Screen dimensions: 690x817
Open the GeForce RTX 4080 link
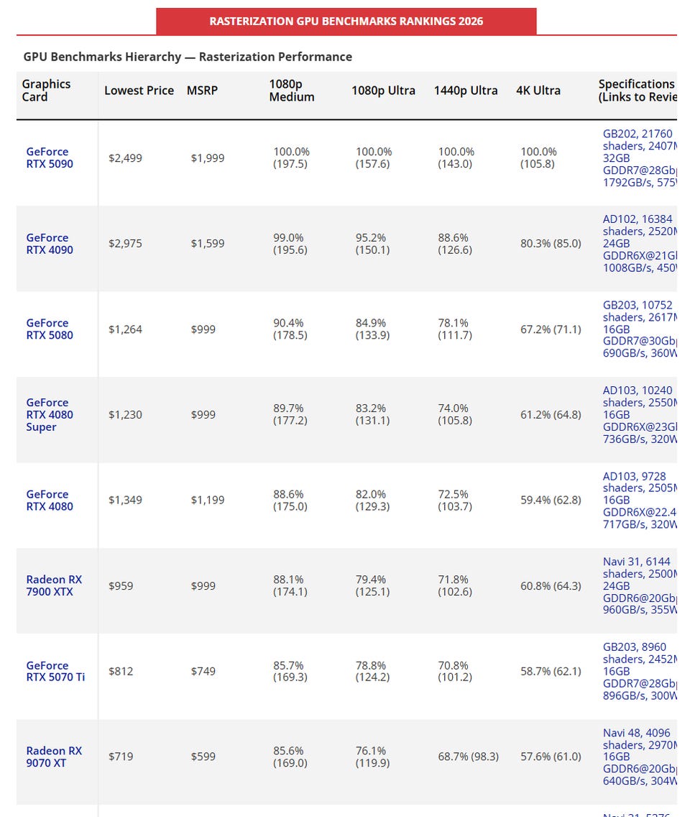click(x=50, y=501)
